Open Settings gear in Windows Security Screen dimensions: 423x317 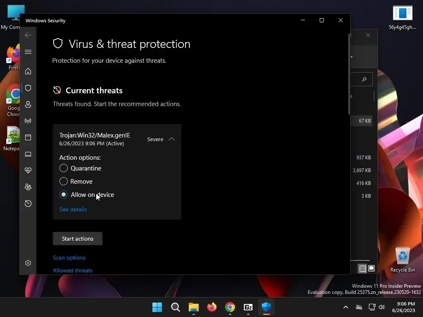pos(28,263)
